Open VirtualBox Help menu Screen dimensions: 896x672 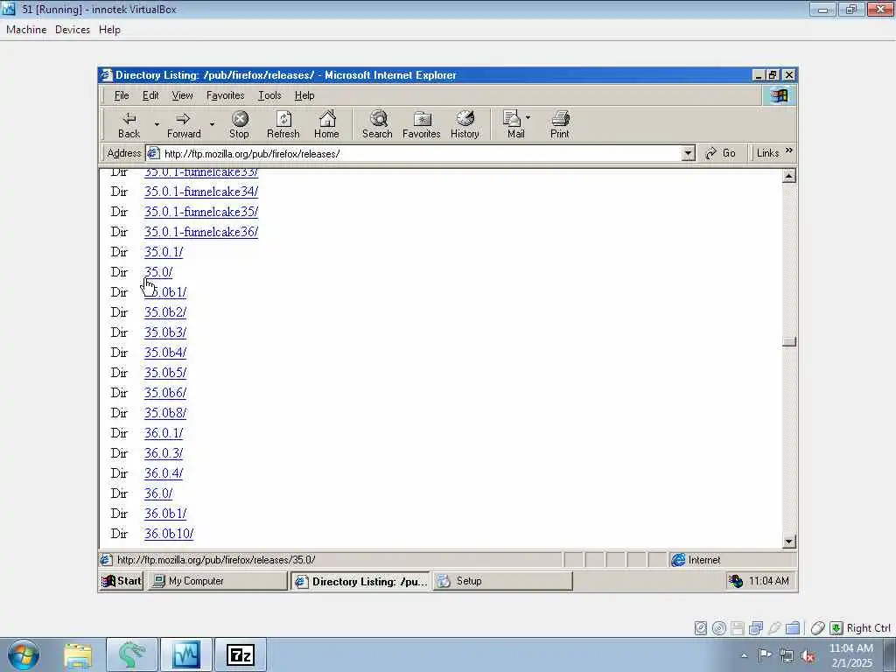point(109,30)
